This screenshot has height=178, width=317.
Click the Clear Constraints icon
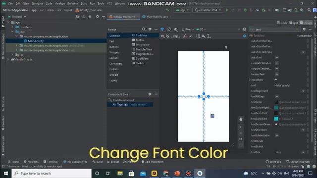pos(185,36)
